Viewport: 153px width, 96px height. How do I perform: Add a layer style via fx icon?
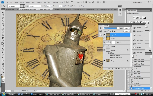click(x=112, y=68)
